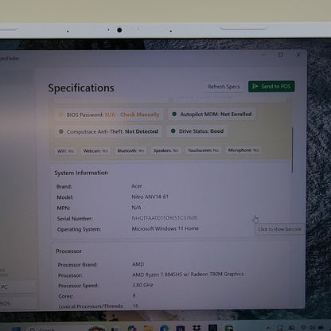Show hidden icons chevron in system tray

[268, 329]
